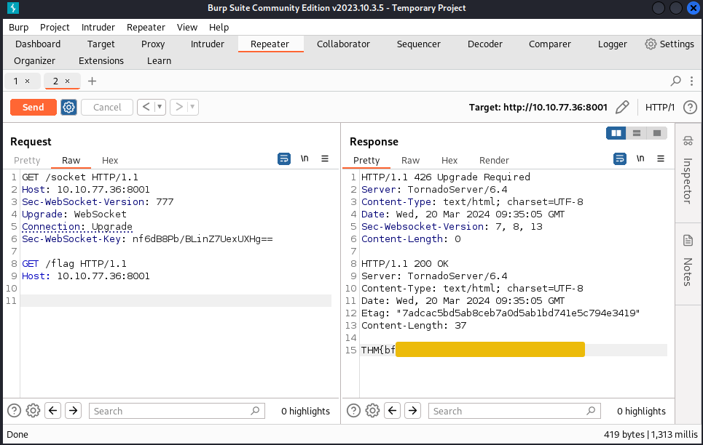Open the Burp menu
Image resolution: width=703 pixels, height=445 pixels.
(19, 28)
